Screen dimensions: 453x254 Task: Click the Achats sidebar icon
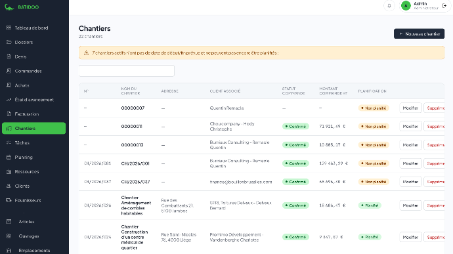point(9,85)
